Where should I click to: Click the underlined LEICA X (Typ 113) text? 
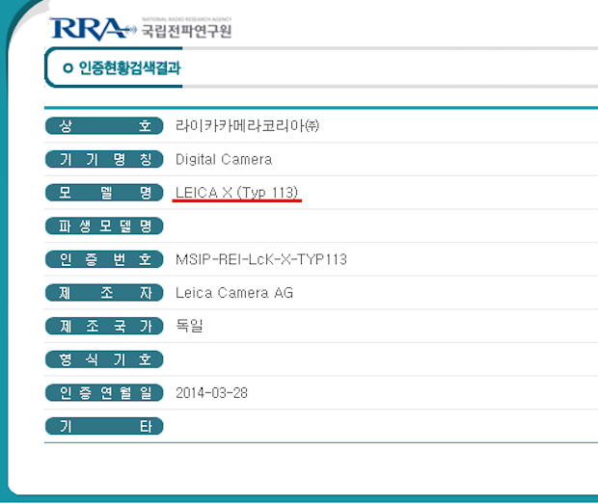coord(236,193)
